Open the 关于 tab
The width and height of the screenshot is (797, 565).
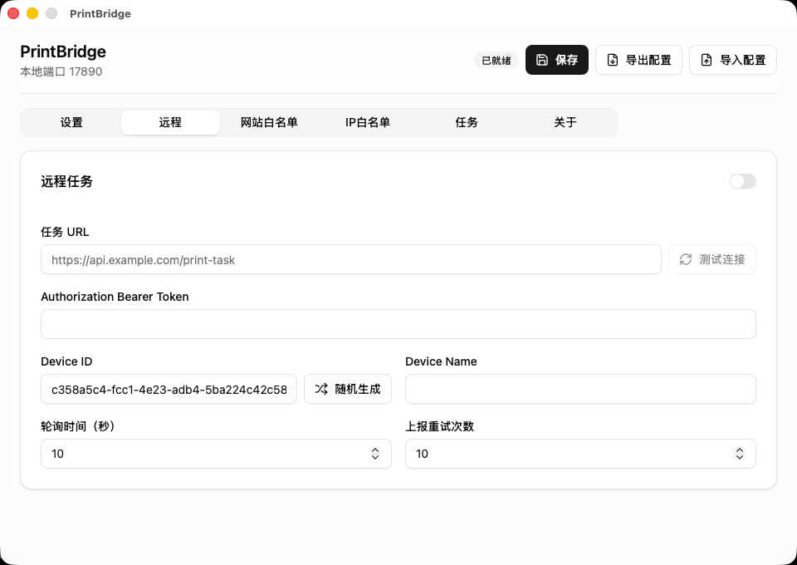(565, 123)
